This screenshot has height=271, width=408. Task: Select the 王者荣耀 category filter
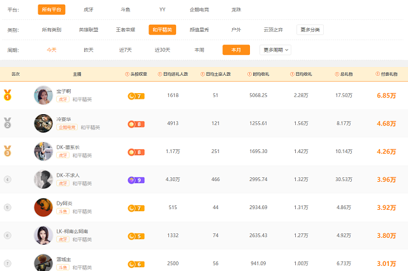pos(126,30)
